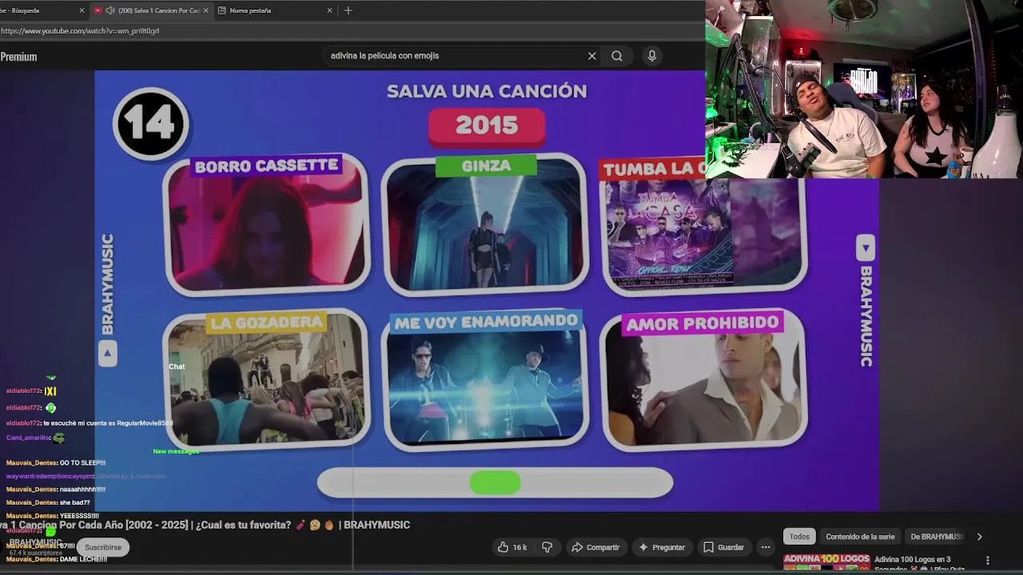Click Cami_amarillo's chat message
The height and width of the screenshot is (575, 1023).
point(36,438)
